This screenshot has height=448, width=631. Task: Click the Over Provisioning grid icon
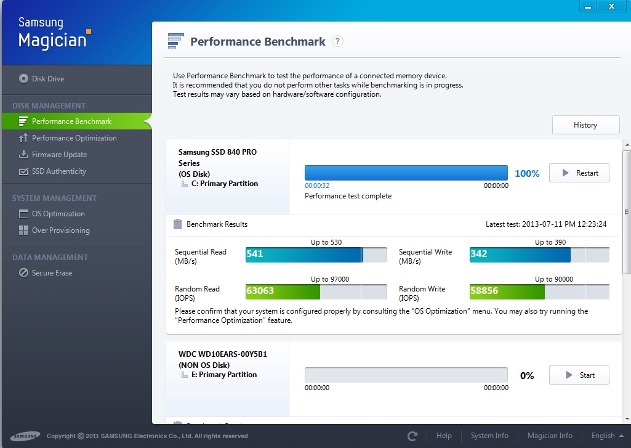[23, 230]
